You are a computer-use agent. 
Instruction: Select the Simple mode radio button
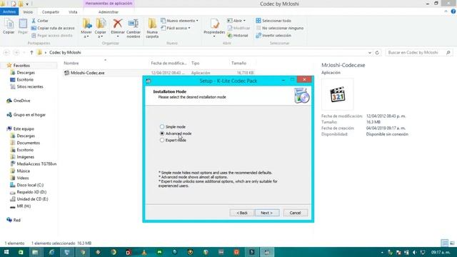162,127
